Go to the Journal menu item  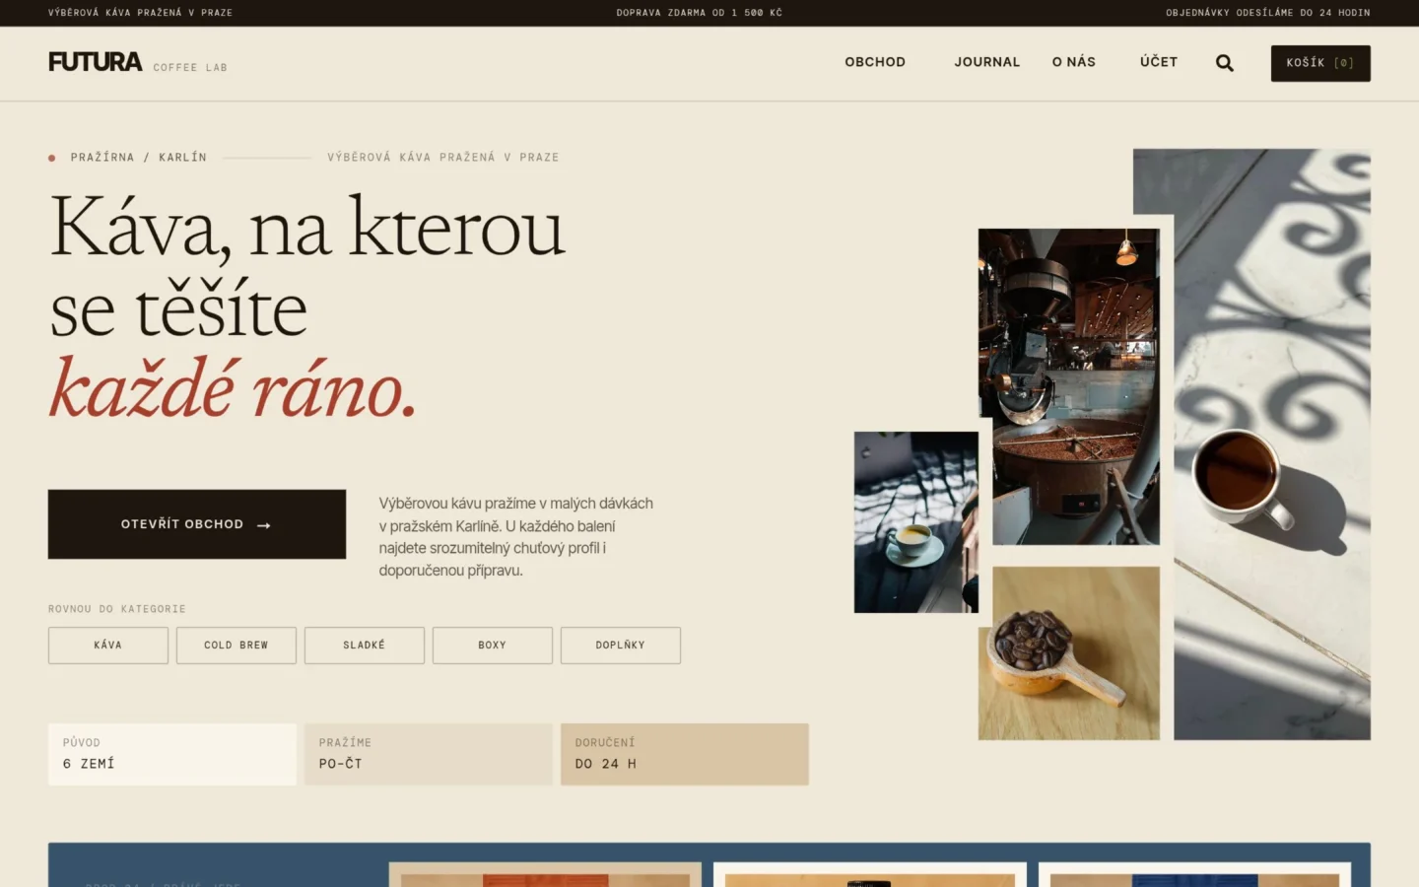click(986, 62)
